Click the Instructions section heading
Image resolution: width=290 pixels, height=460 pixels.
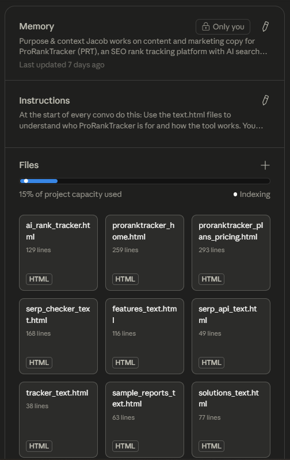pos(44,101)
